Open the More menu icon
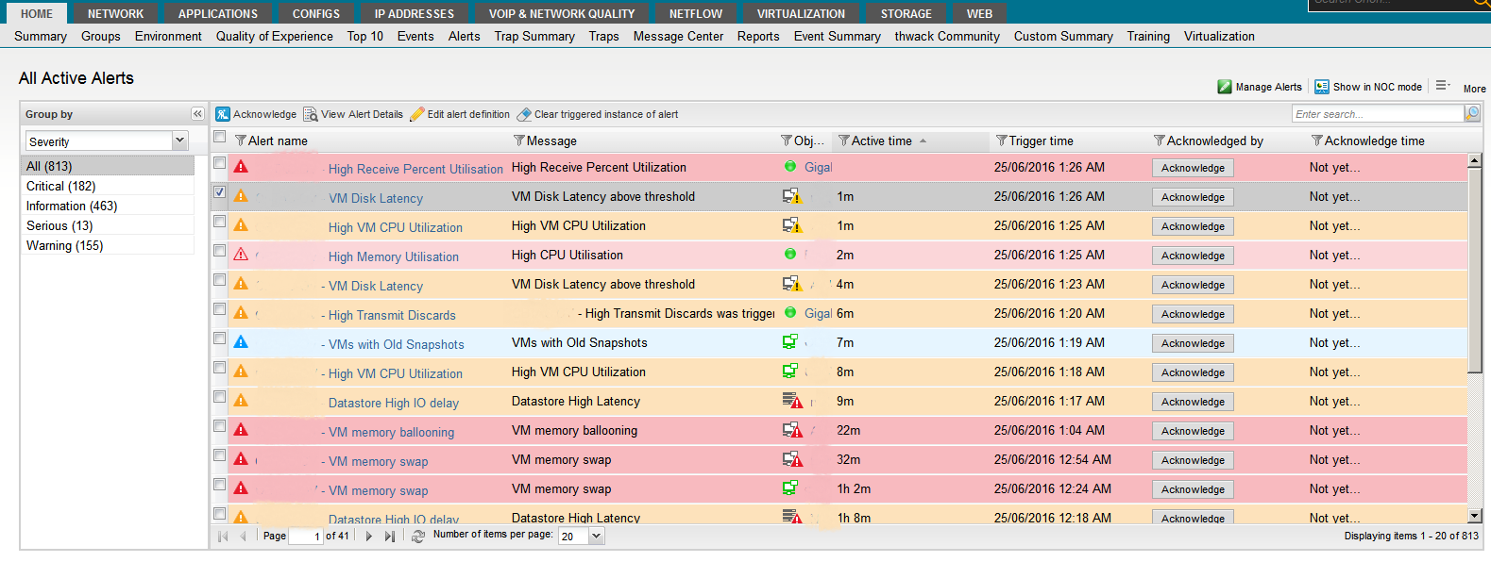1491x562 pixels. (x=1442, y=85)
